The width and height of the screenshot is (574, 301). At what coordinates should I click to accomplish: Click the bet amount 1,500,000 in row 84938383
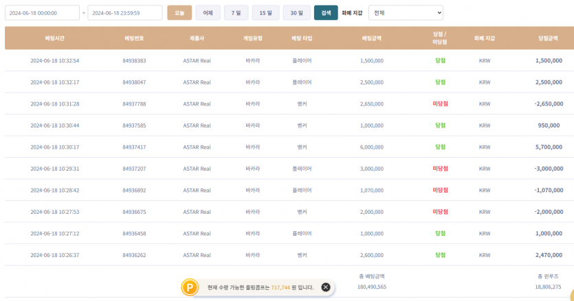[372, 60]
